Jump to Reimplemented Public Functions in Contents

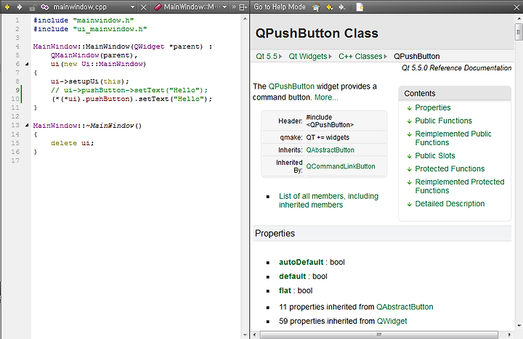[x=453, y=138]
